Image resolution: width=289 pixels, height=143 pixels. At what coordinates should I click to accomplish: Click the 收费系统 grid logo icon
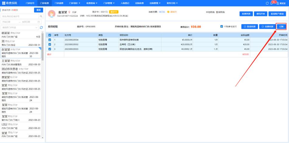pos(4,3)
